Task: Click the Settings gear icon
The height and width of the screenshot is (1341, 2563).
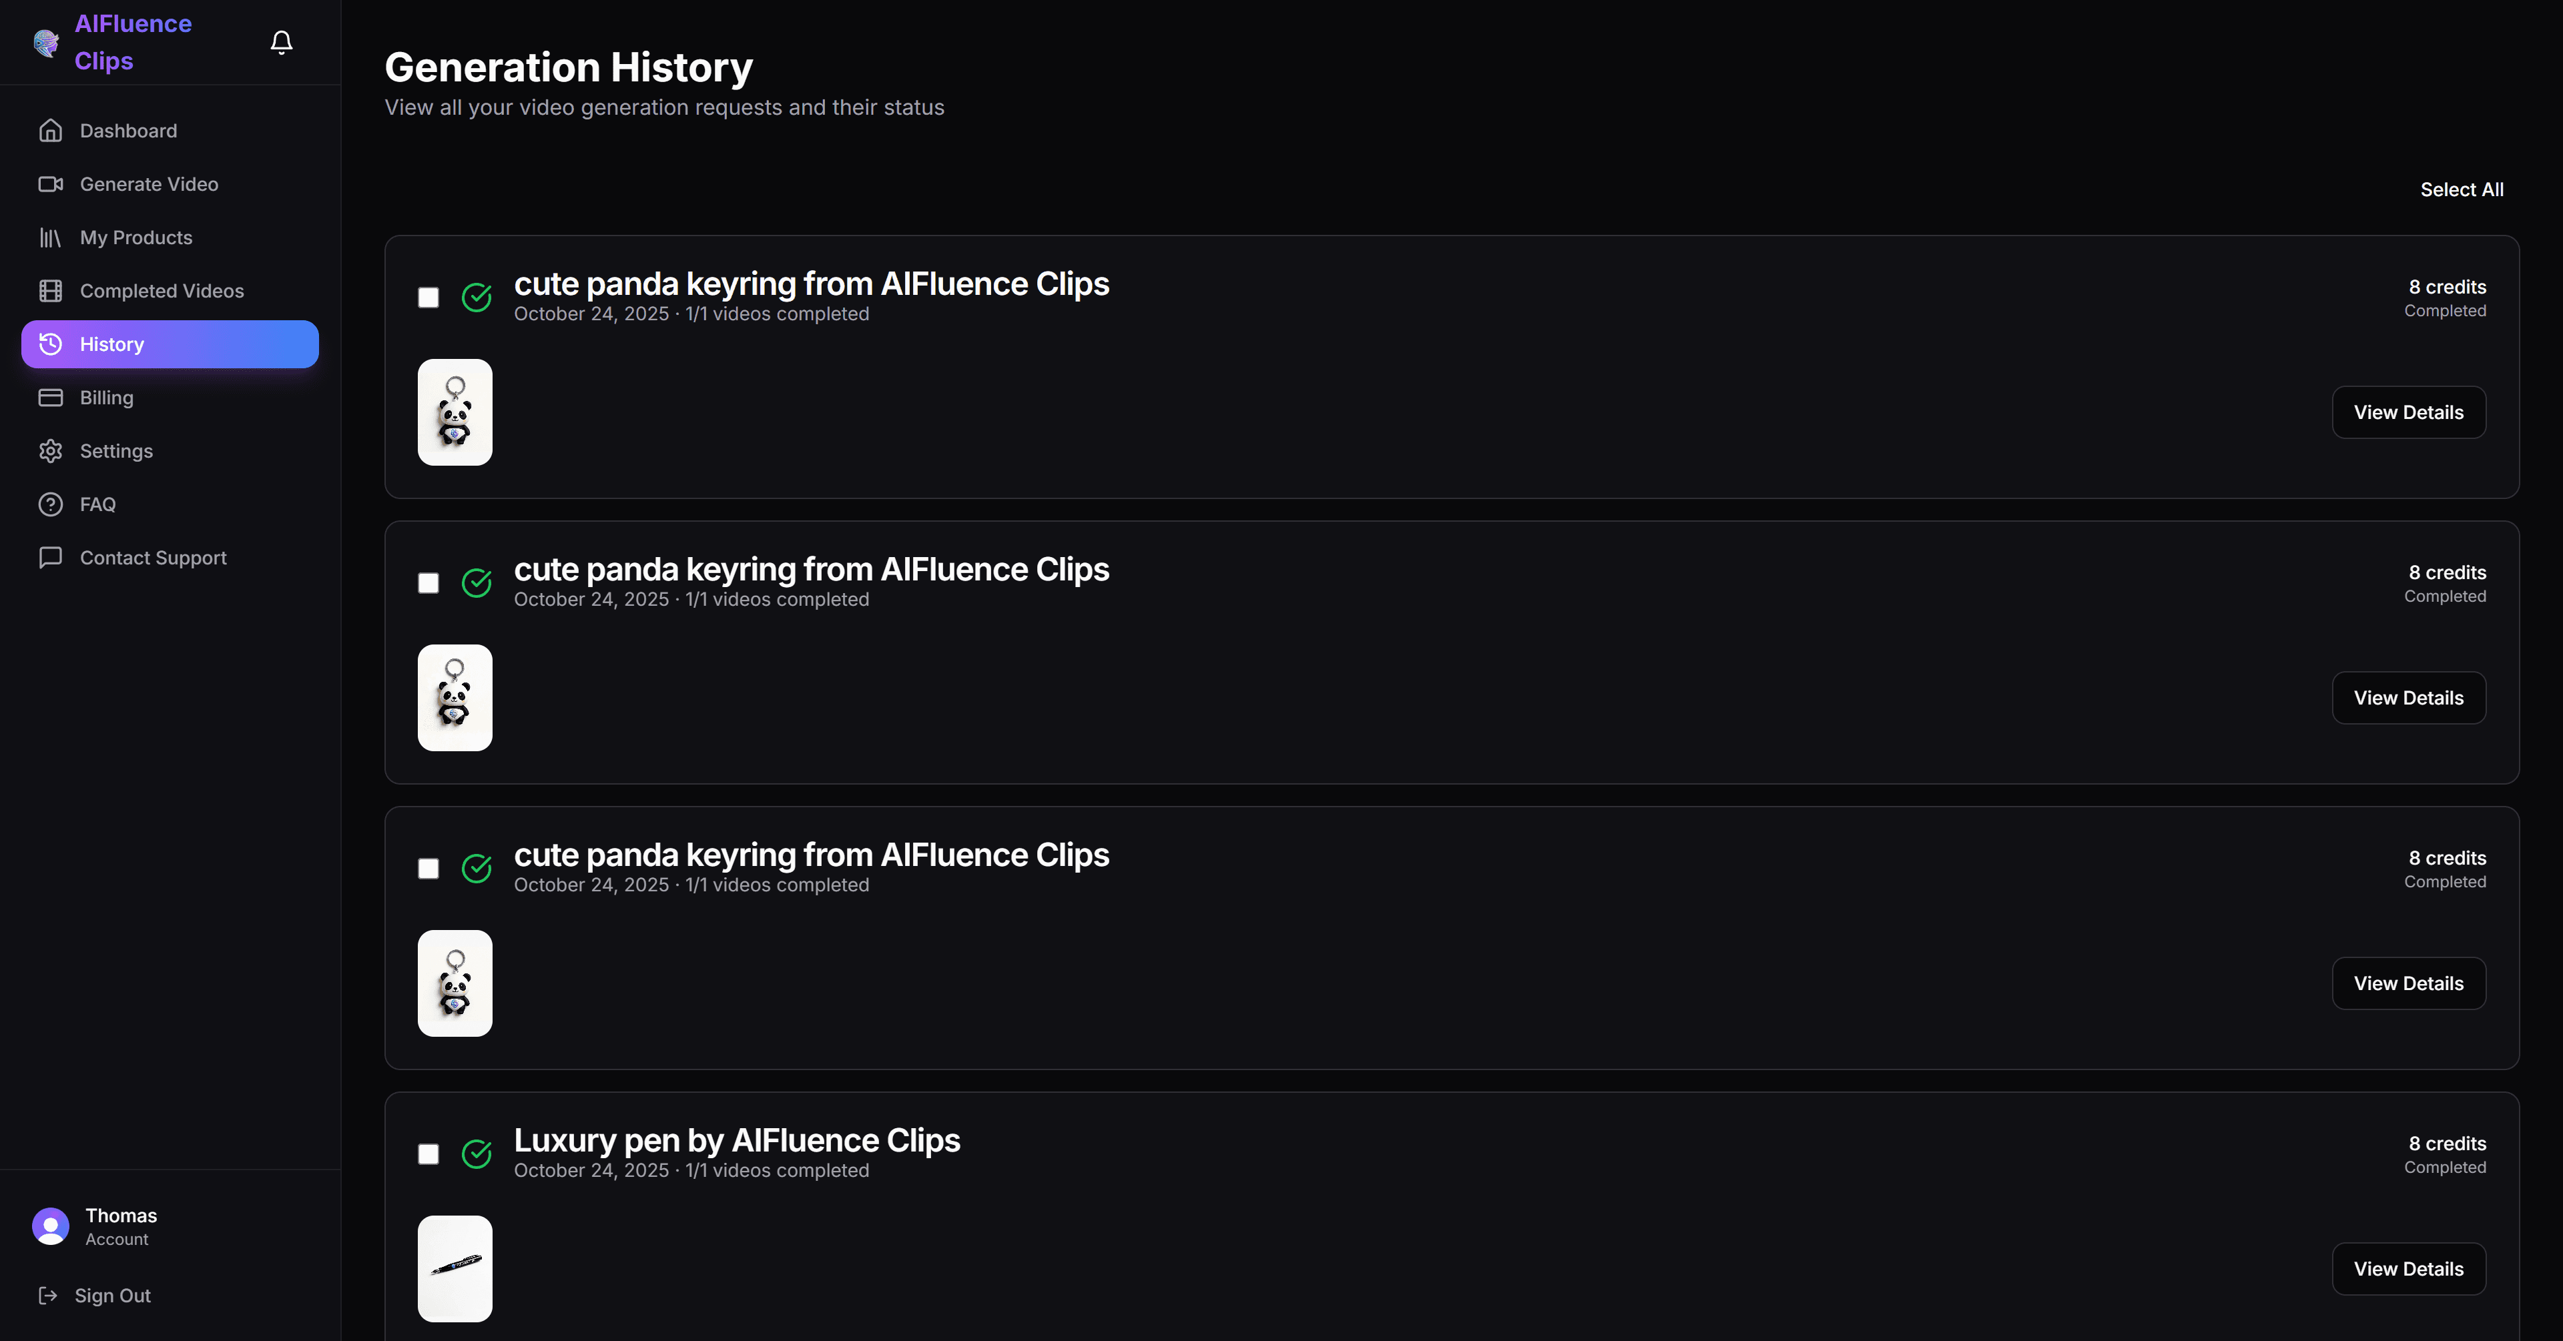Action: click(x=51, y=450)
